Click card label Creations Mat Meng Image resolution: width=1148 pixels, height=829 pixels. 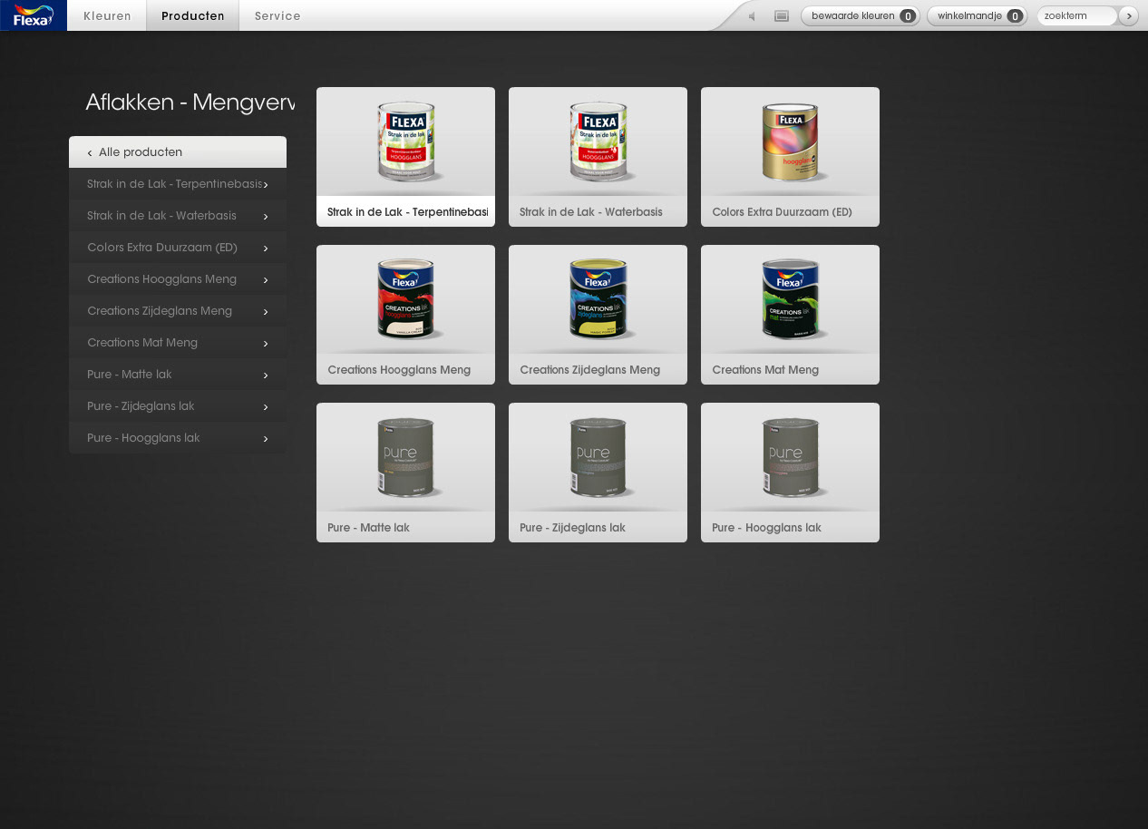765,370
